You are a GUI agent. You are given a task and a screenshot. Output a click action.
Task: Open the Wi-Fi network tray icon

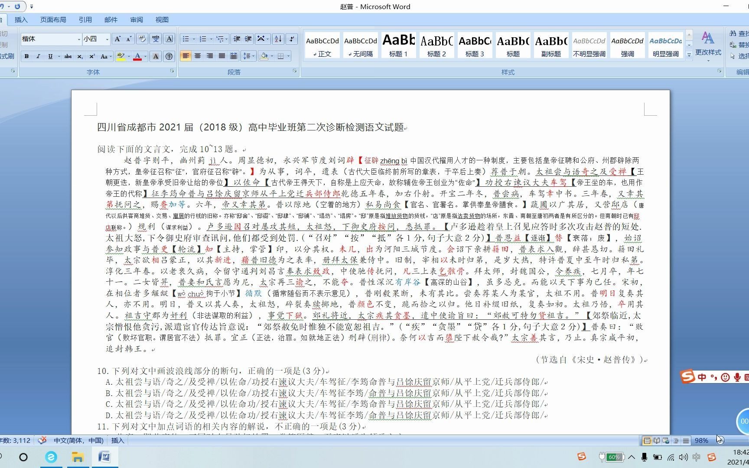(671, 457)
